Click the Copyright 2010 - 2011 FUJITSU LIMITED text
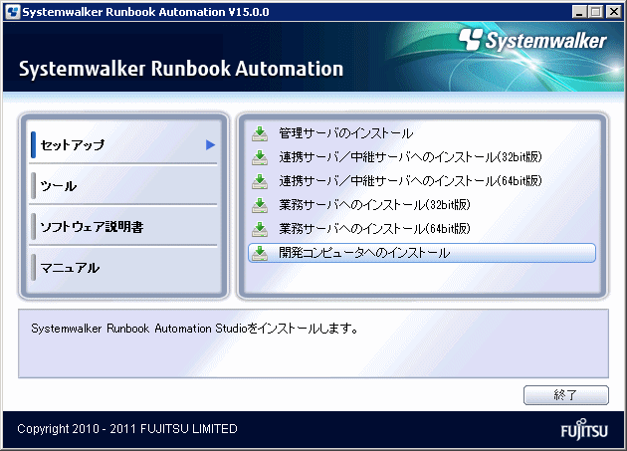This screenshot has height=451, width=627. pos(127,428)
